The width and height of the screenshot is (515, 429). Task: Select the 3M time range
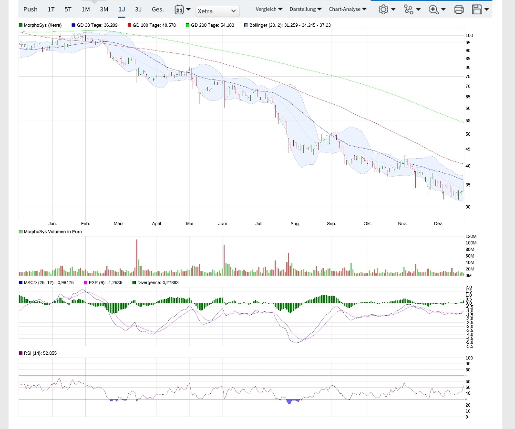[x=104, y=9]
